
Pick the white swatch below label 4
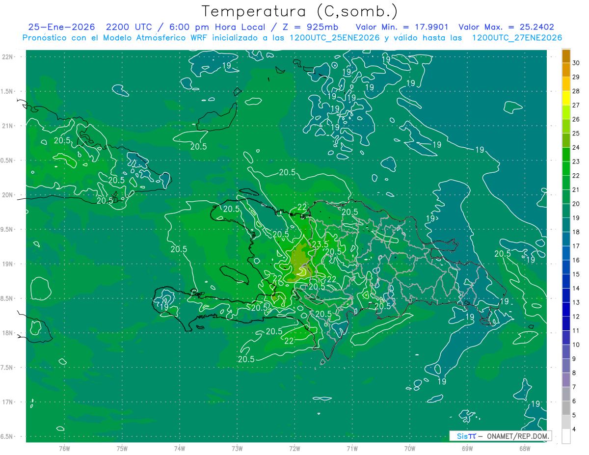[x=566, y=436]
